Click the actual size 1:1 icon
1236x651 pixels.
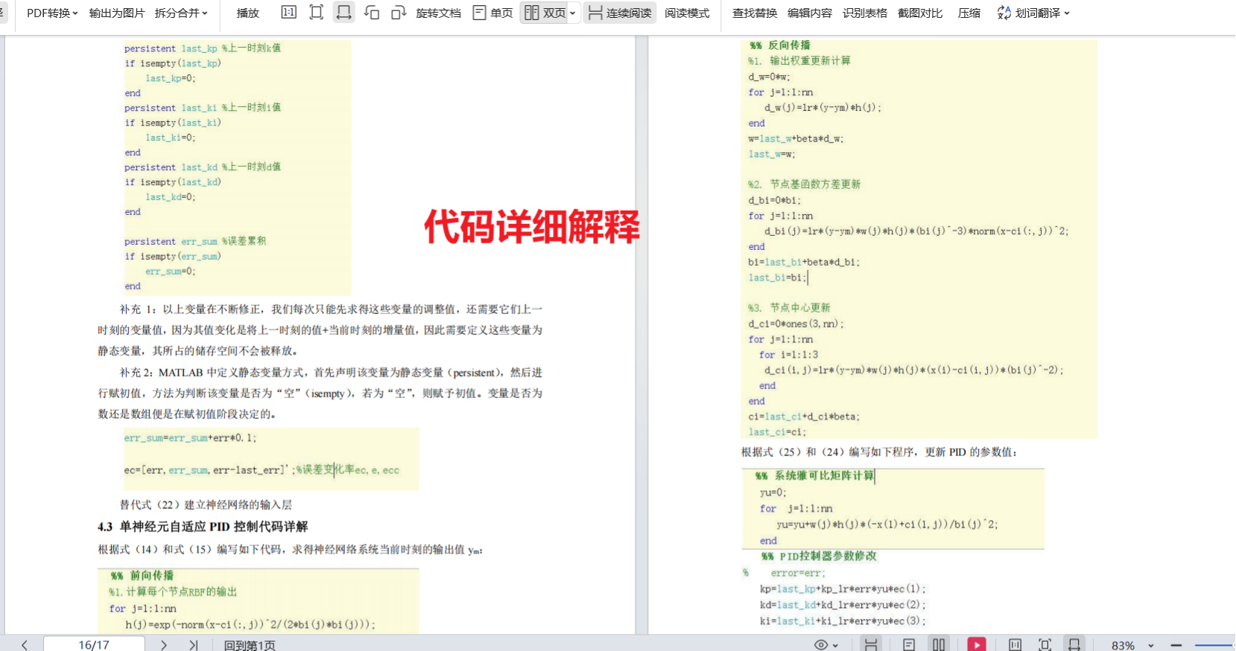[288, 13]
